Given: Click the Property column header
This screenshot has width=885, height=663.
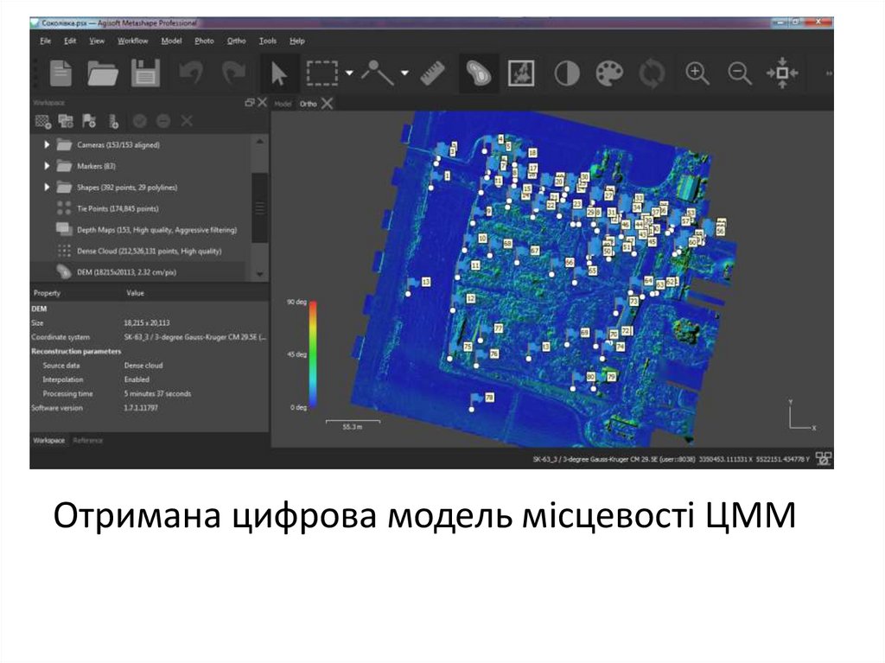Looking at the screenshot, I should 47,293.
